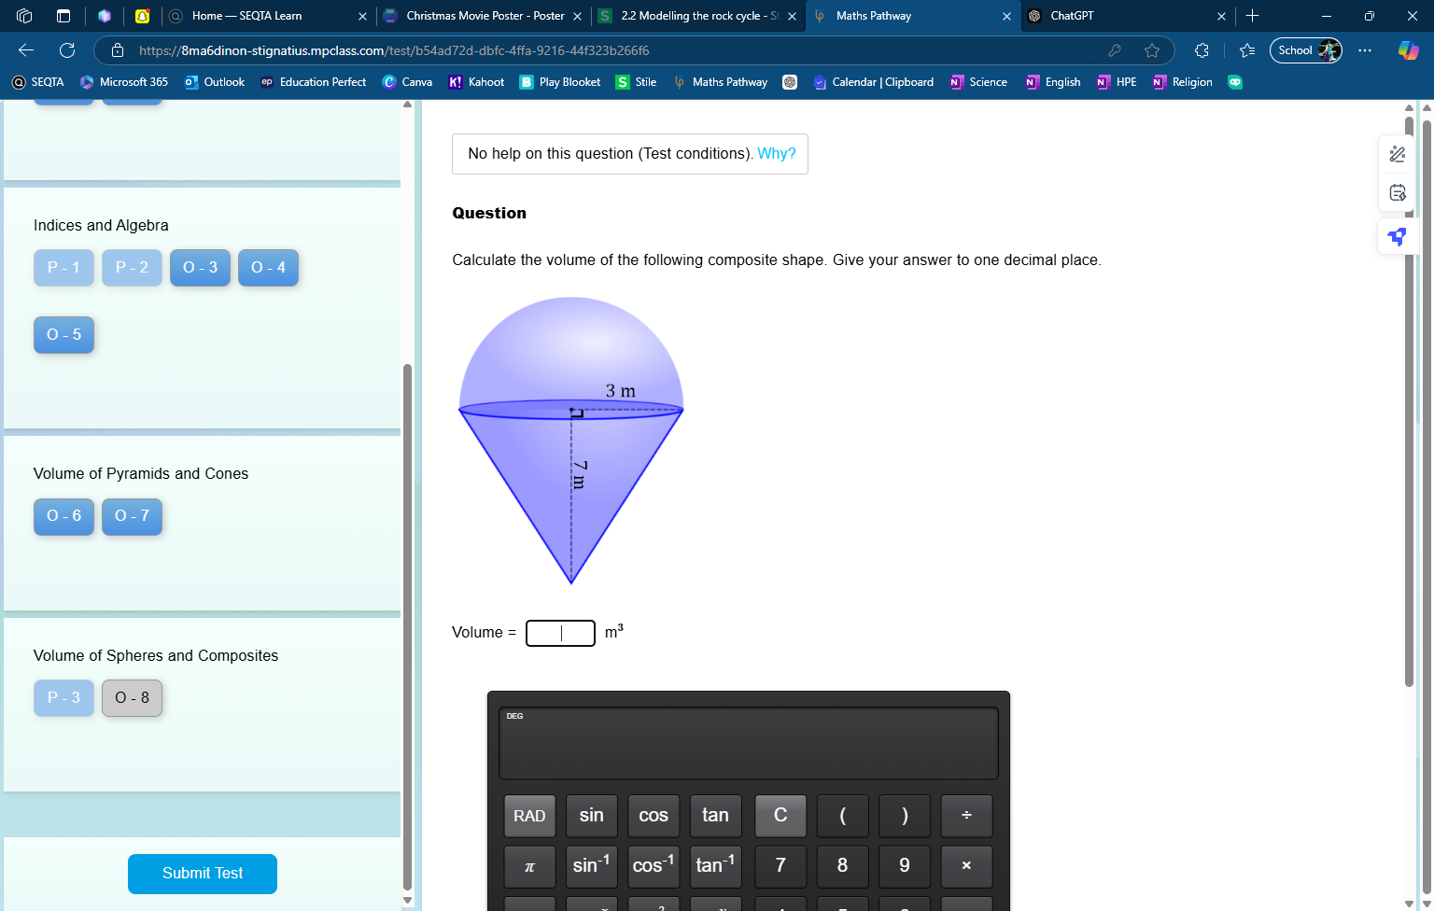The height and width of the screenshot is (911, 1434).
Task: Click the pencil sparkle icon on right panel
Action: (1397, 154)
